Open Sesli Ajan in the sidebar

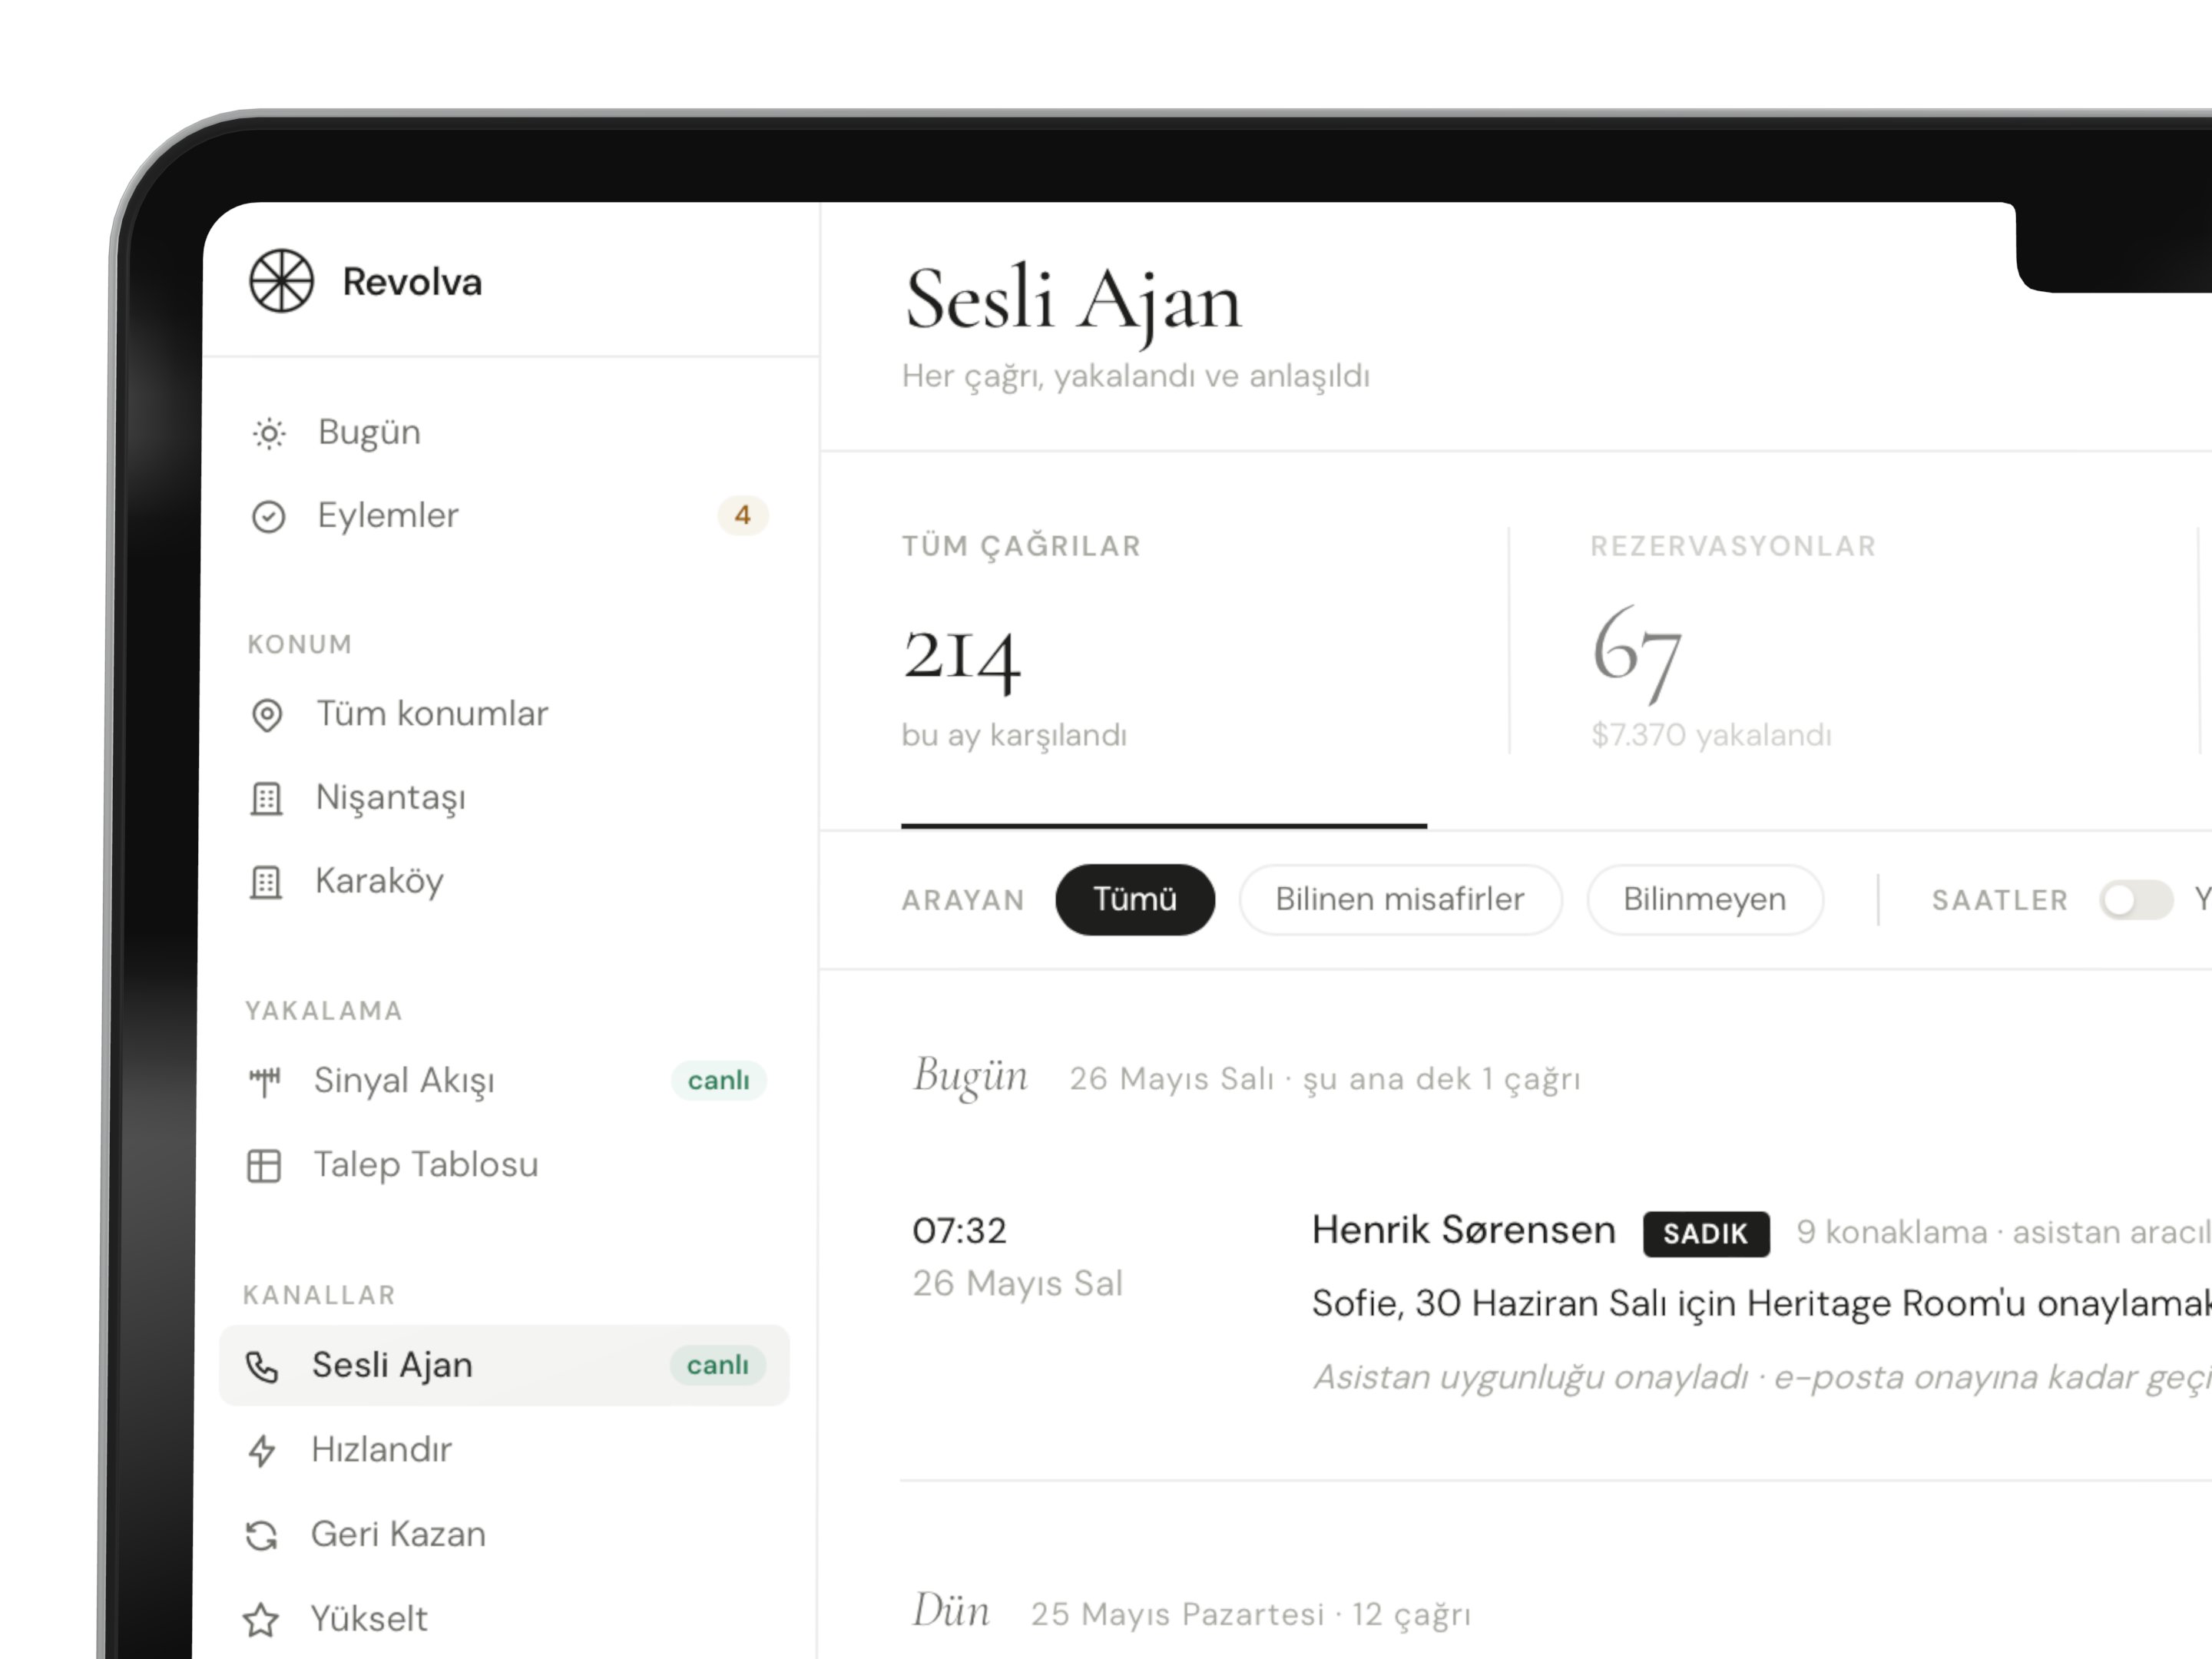pos(504,1365)
